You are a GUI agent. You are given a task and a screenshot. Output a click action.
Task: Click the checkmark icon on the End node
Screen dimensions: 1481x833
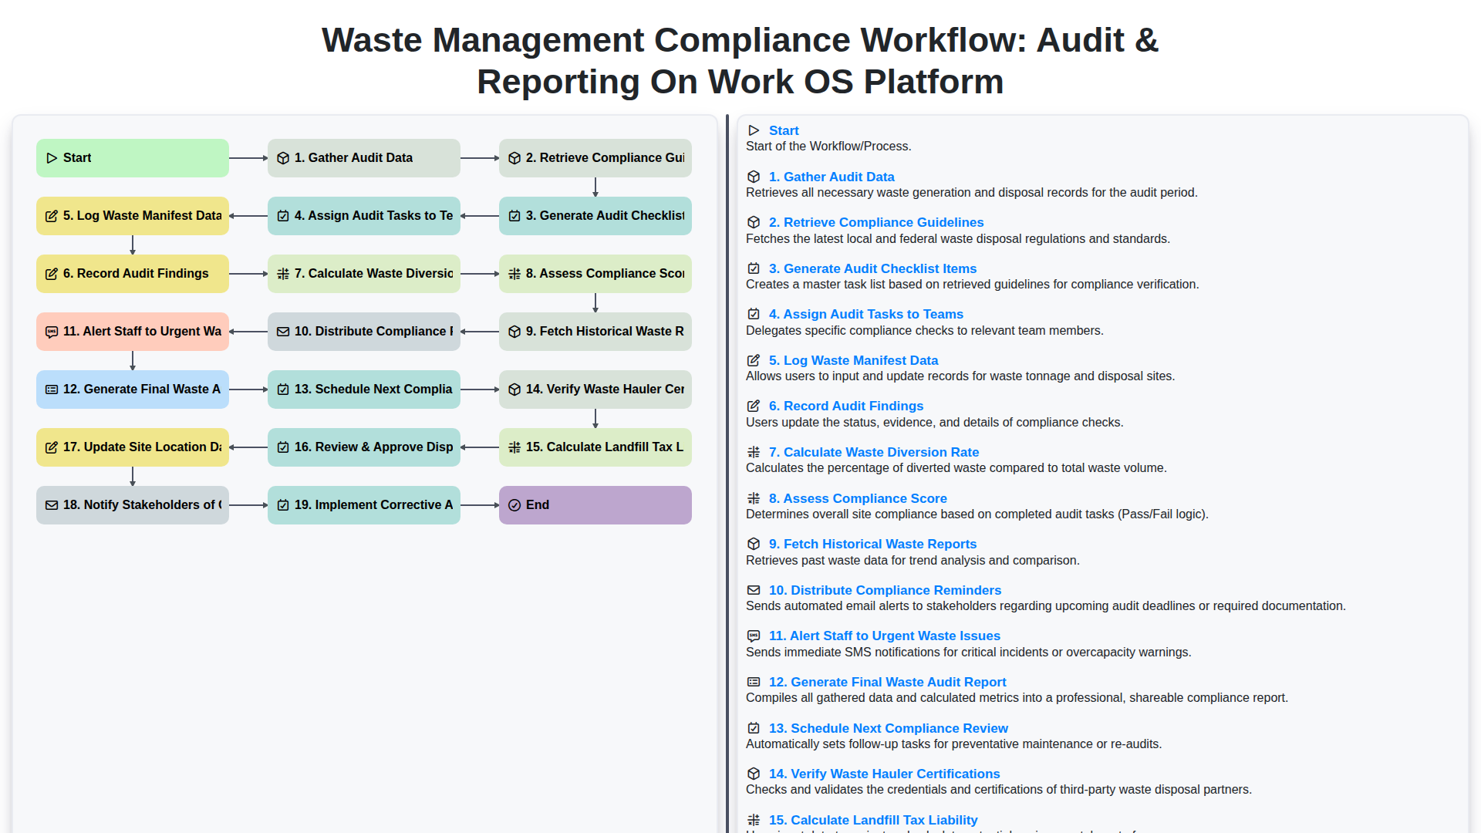pyautogui.click(x=514, y=505)
